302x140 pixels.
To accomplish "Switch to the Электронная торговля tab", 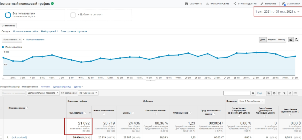I will tap(74, 31).
